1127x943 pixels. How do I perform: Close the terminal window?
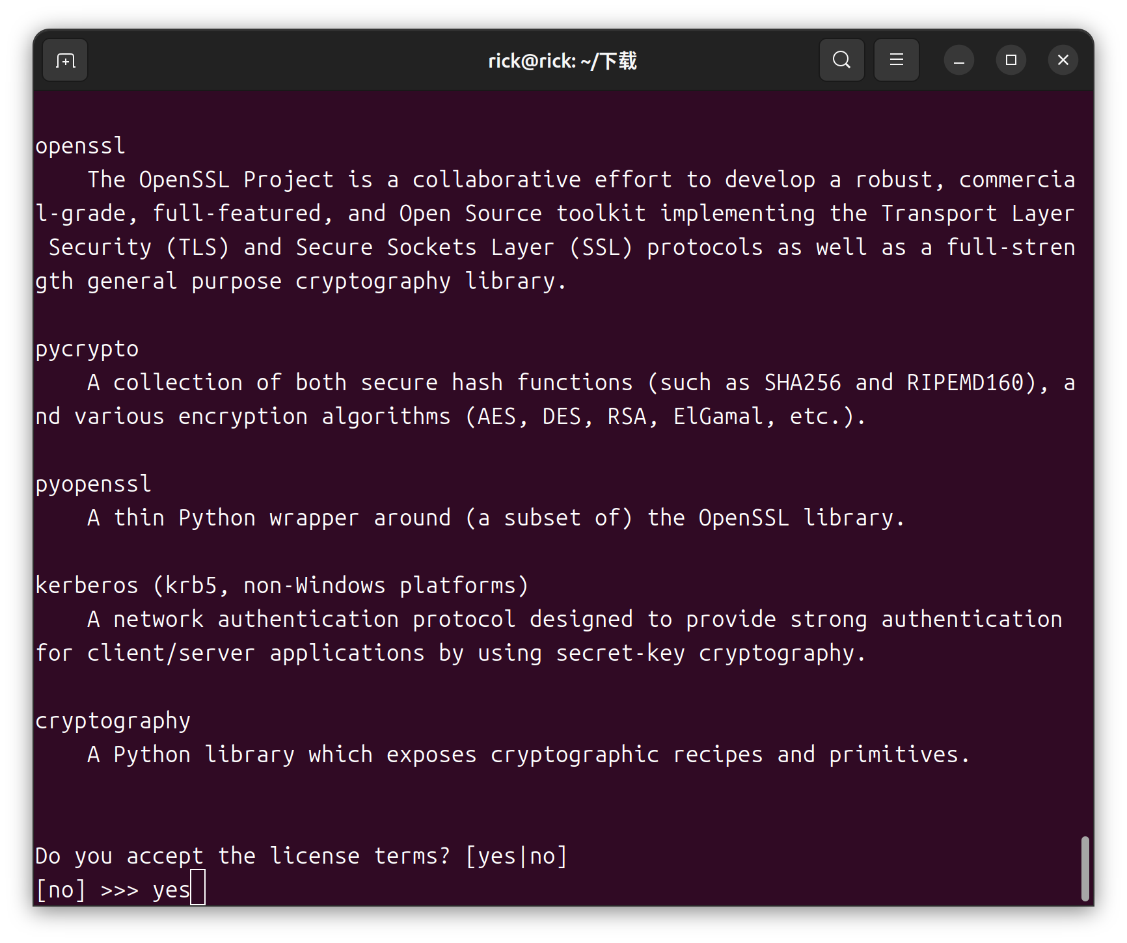(x=1063, y=60)
